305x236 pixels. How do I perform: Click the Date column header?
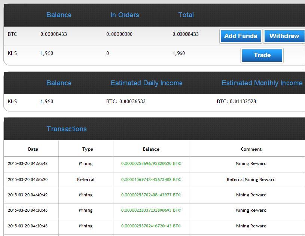[33, 149]
